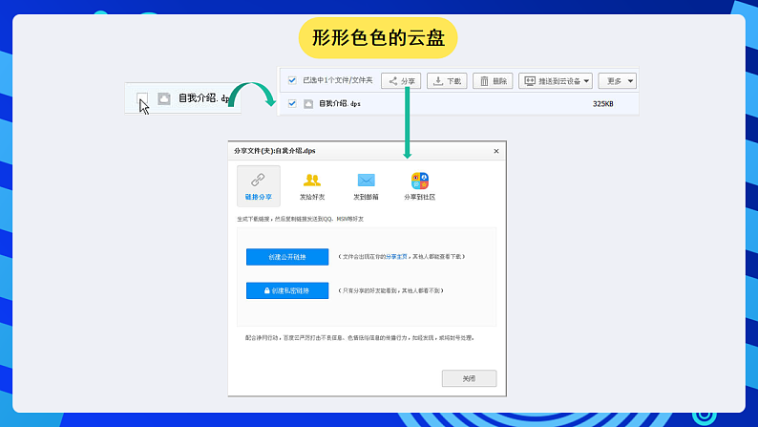758x427 pixels.
Task: Uncheck the 自我介绍.dps row checkbox
Action: coord(292,103)
